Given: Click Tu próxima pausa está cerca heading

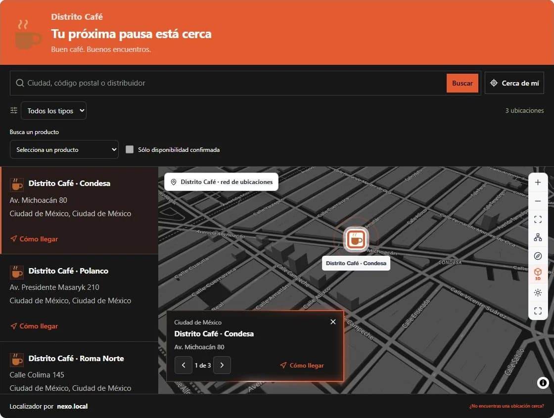Looking at the screenshot, I should coord(131,34).
